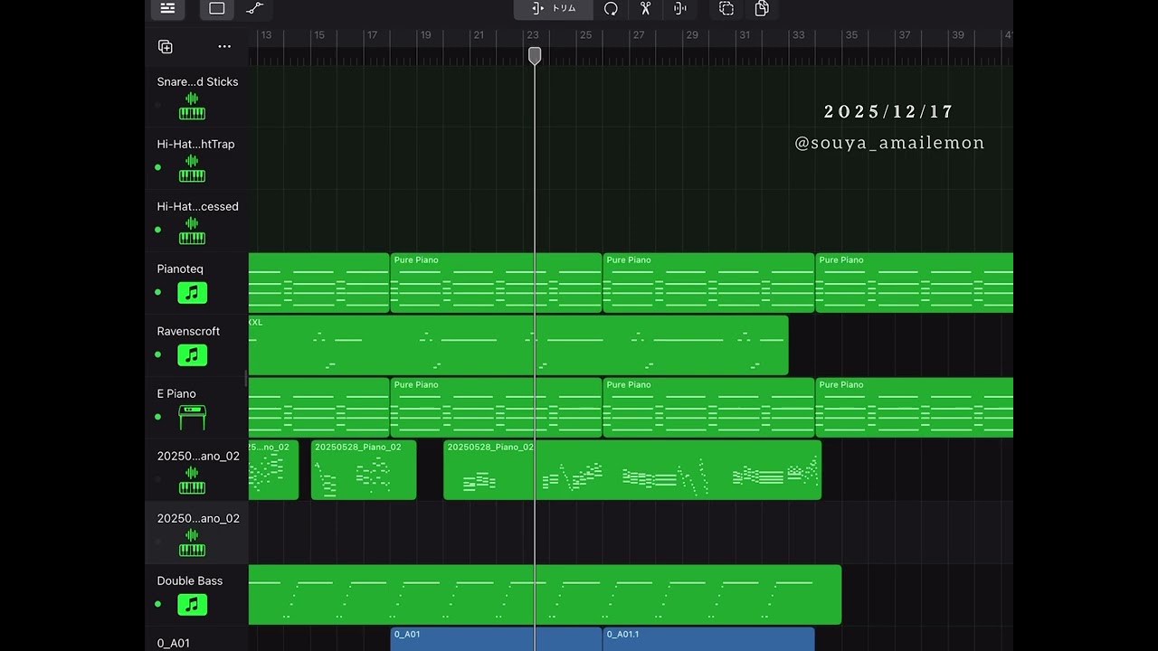
Task: Jump to bar 39 in the ruler
Action: coord(958,35)
